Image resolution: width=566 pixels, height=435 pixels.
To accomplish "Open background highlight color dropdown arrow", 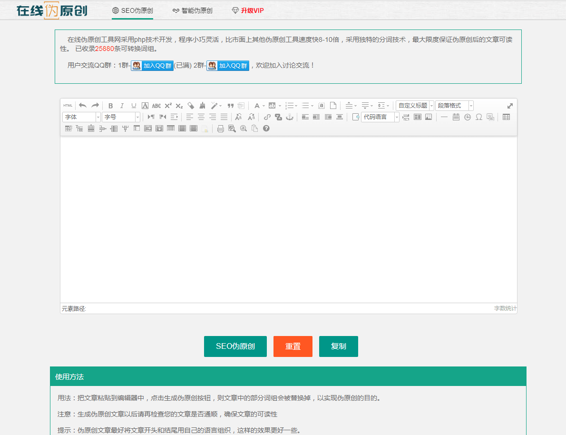I will point(280,106).
